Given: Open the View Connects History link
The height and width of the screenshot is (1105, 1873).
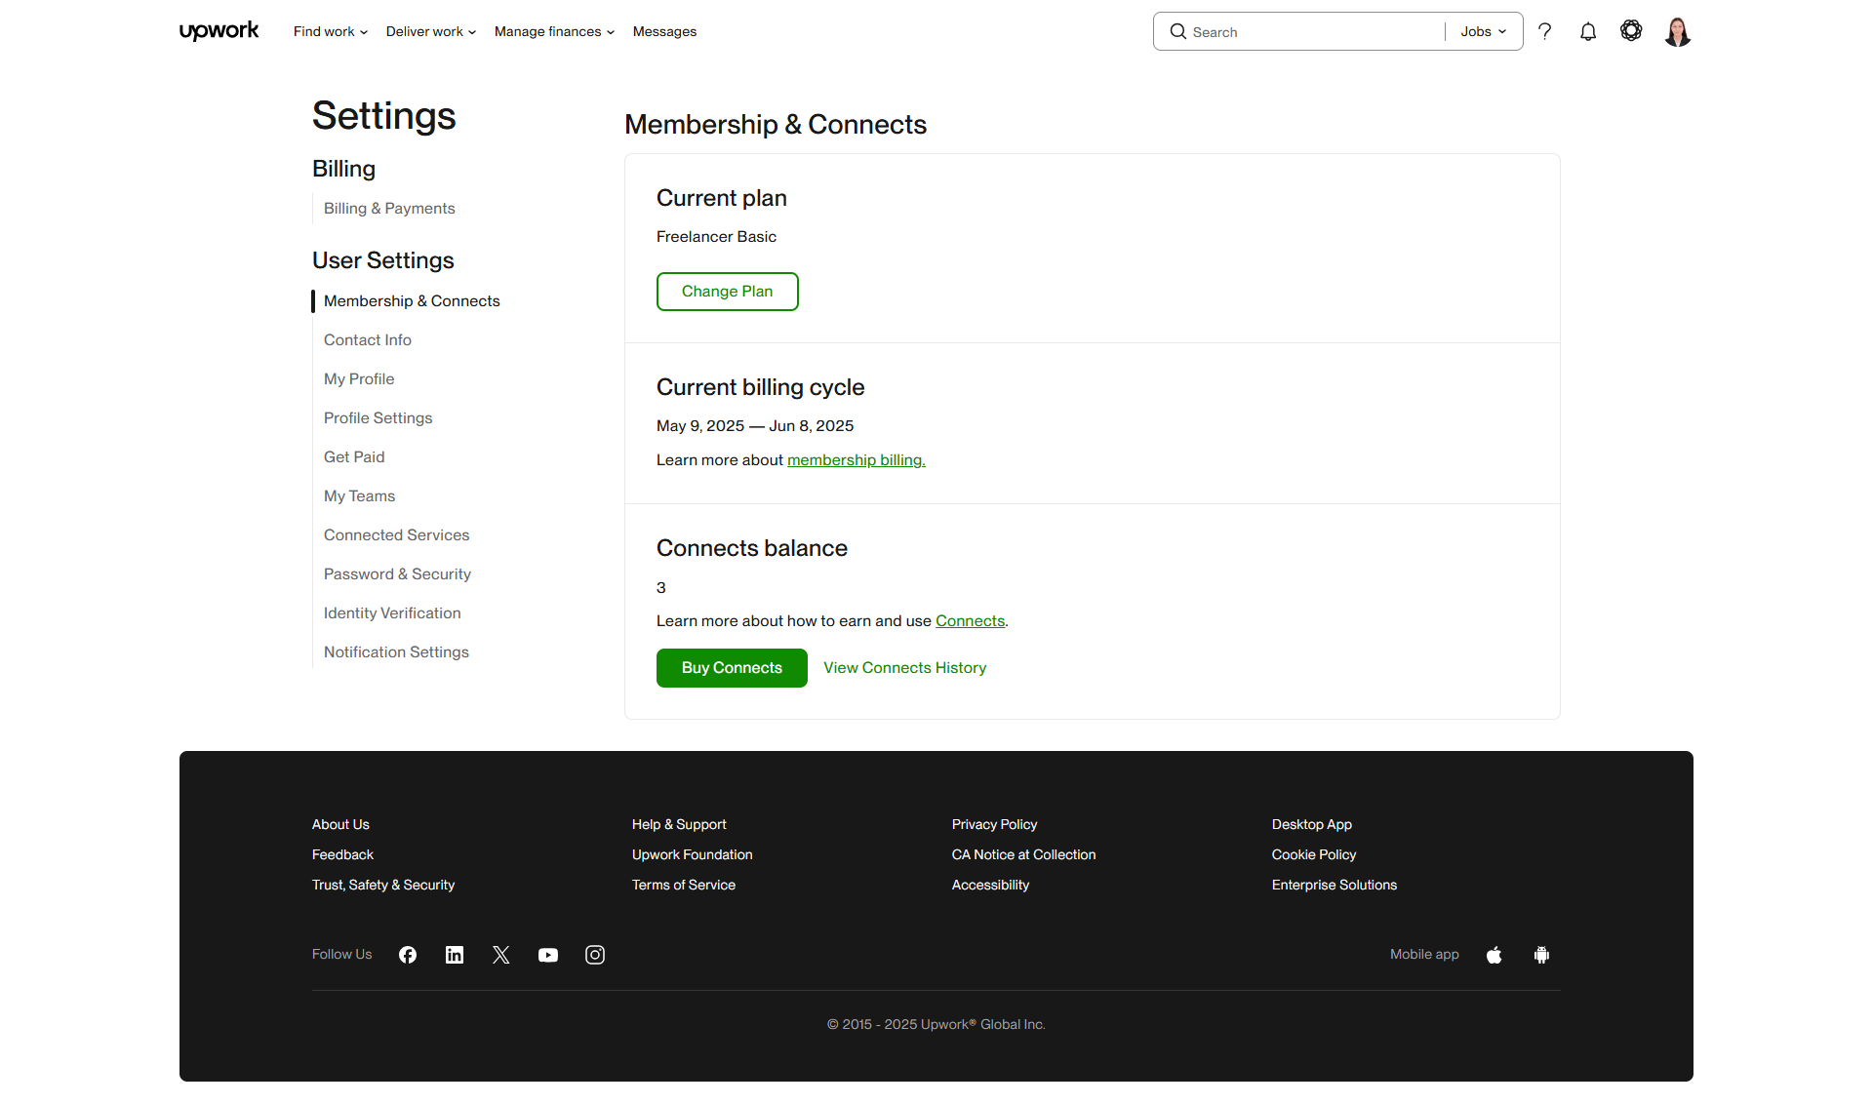Looking at the screenshot, I should [904, 668].
